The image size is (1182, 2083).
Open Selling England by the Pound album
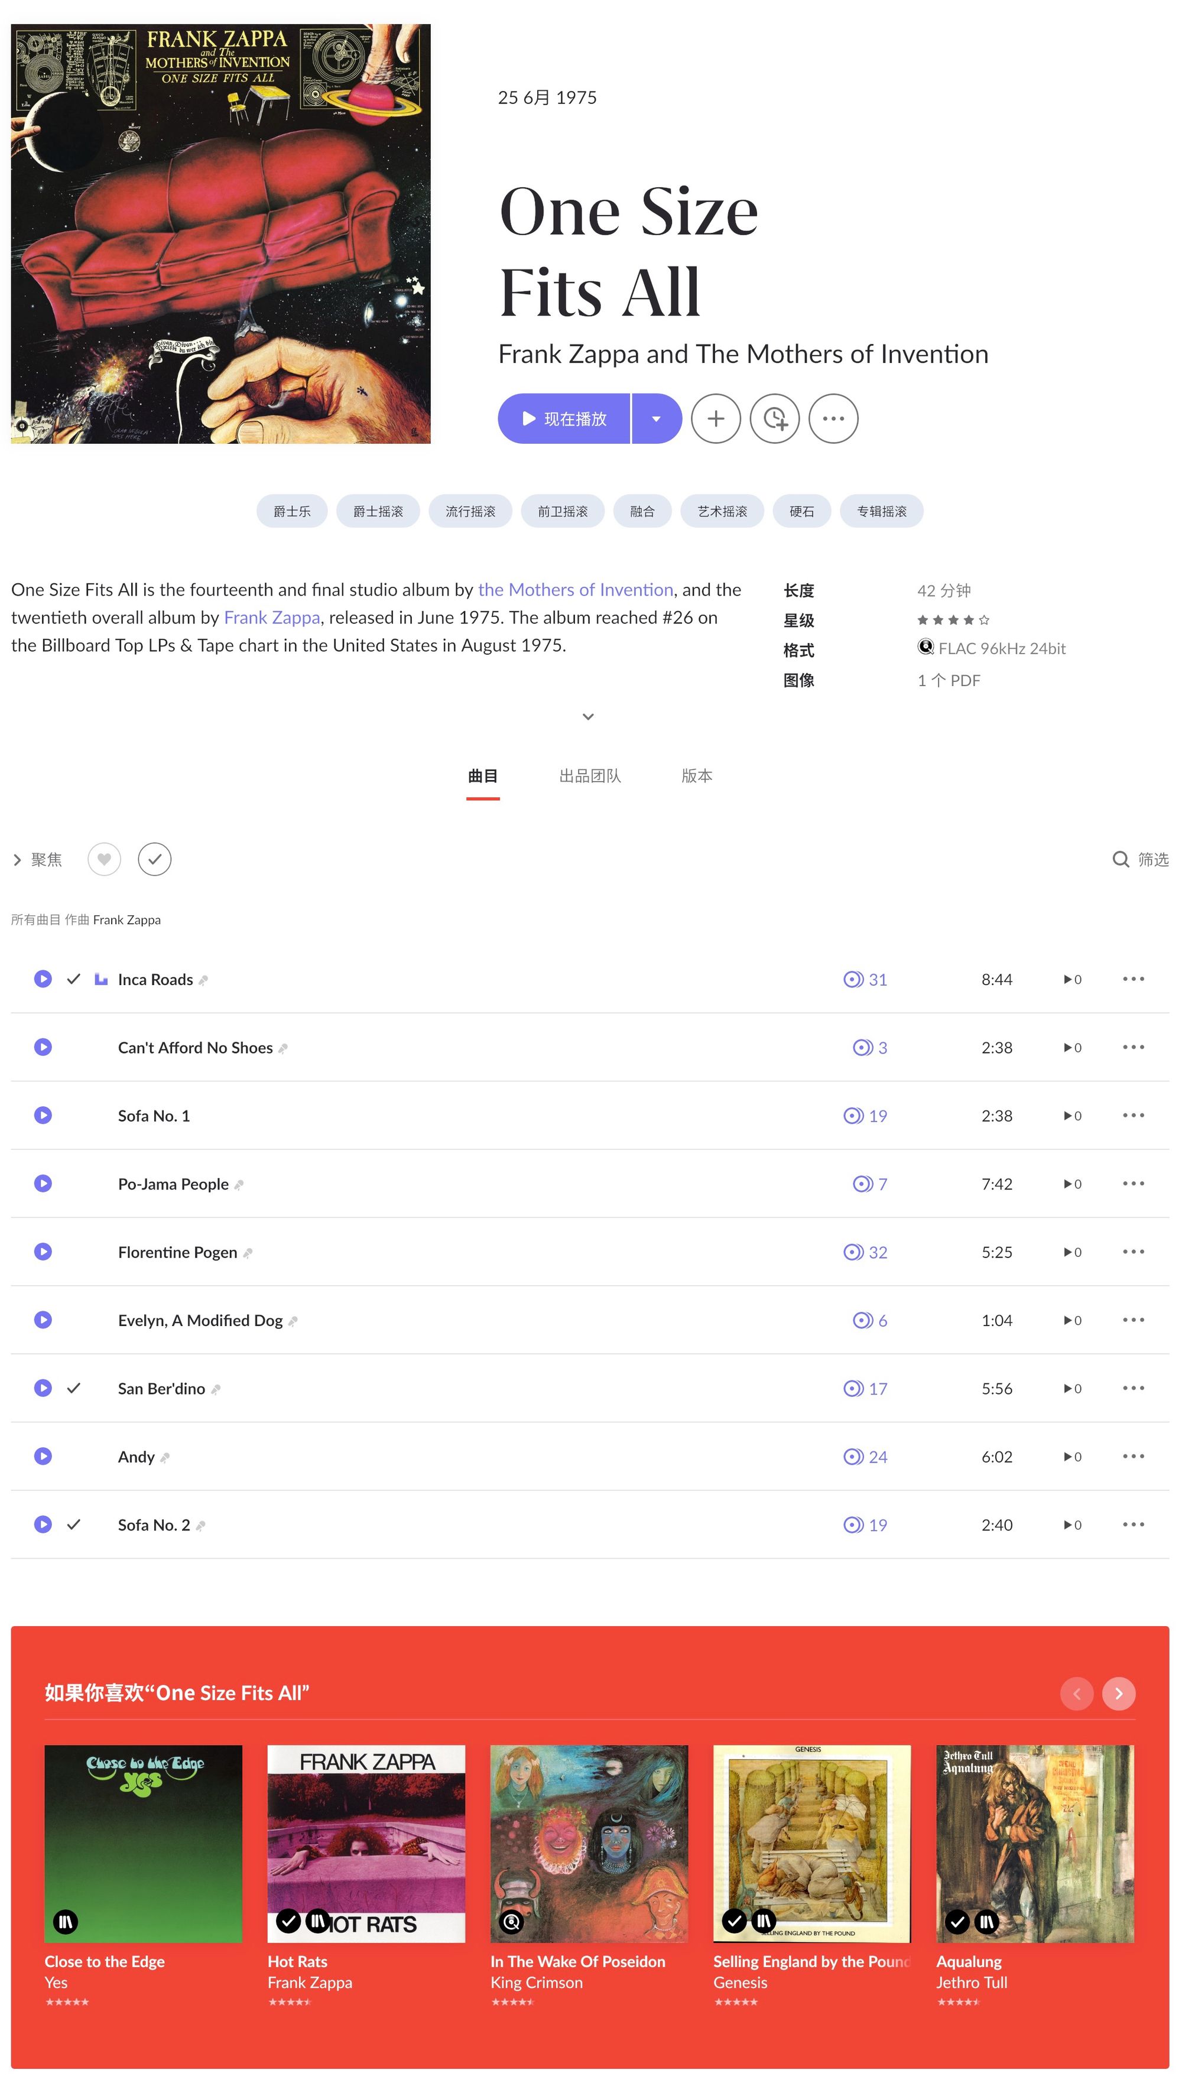[x=812, y=1844]
